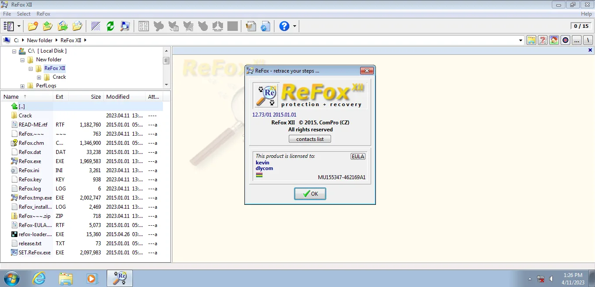Open Windows Explorer from taskbar
Image resolution: width=595 pixels, height=287 pixels.
[x=66, y=278]
